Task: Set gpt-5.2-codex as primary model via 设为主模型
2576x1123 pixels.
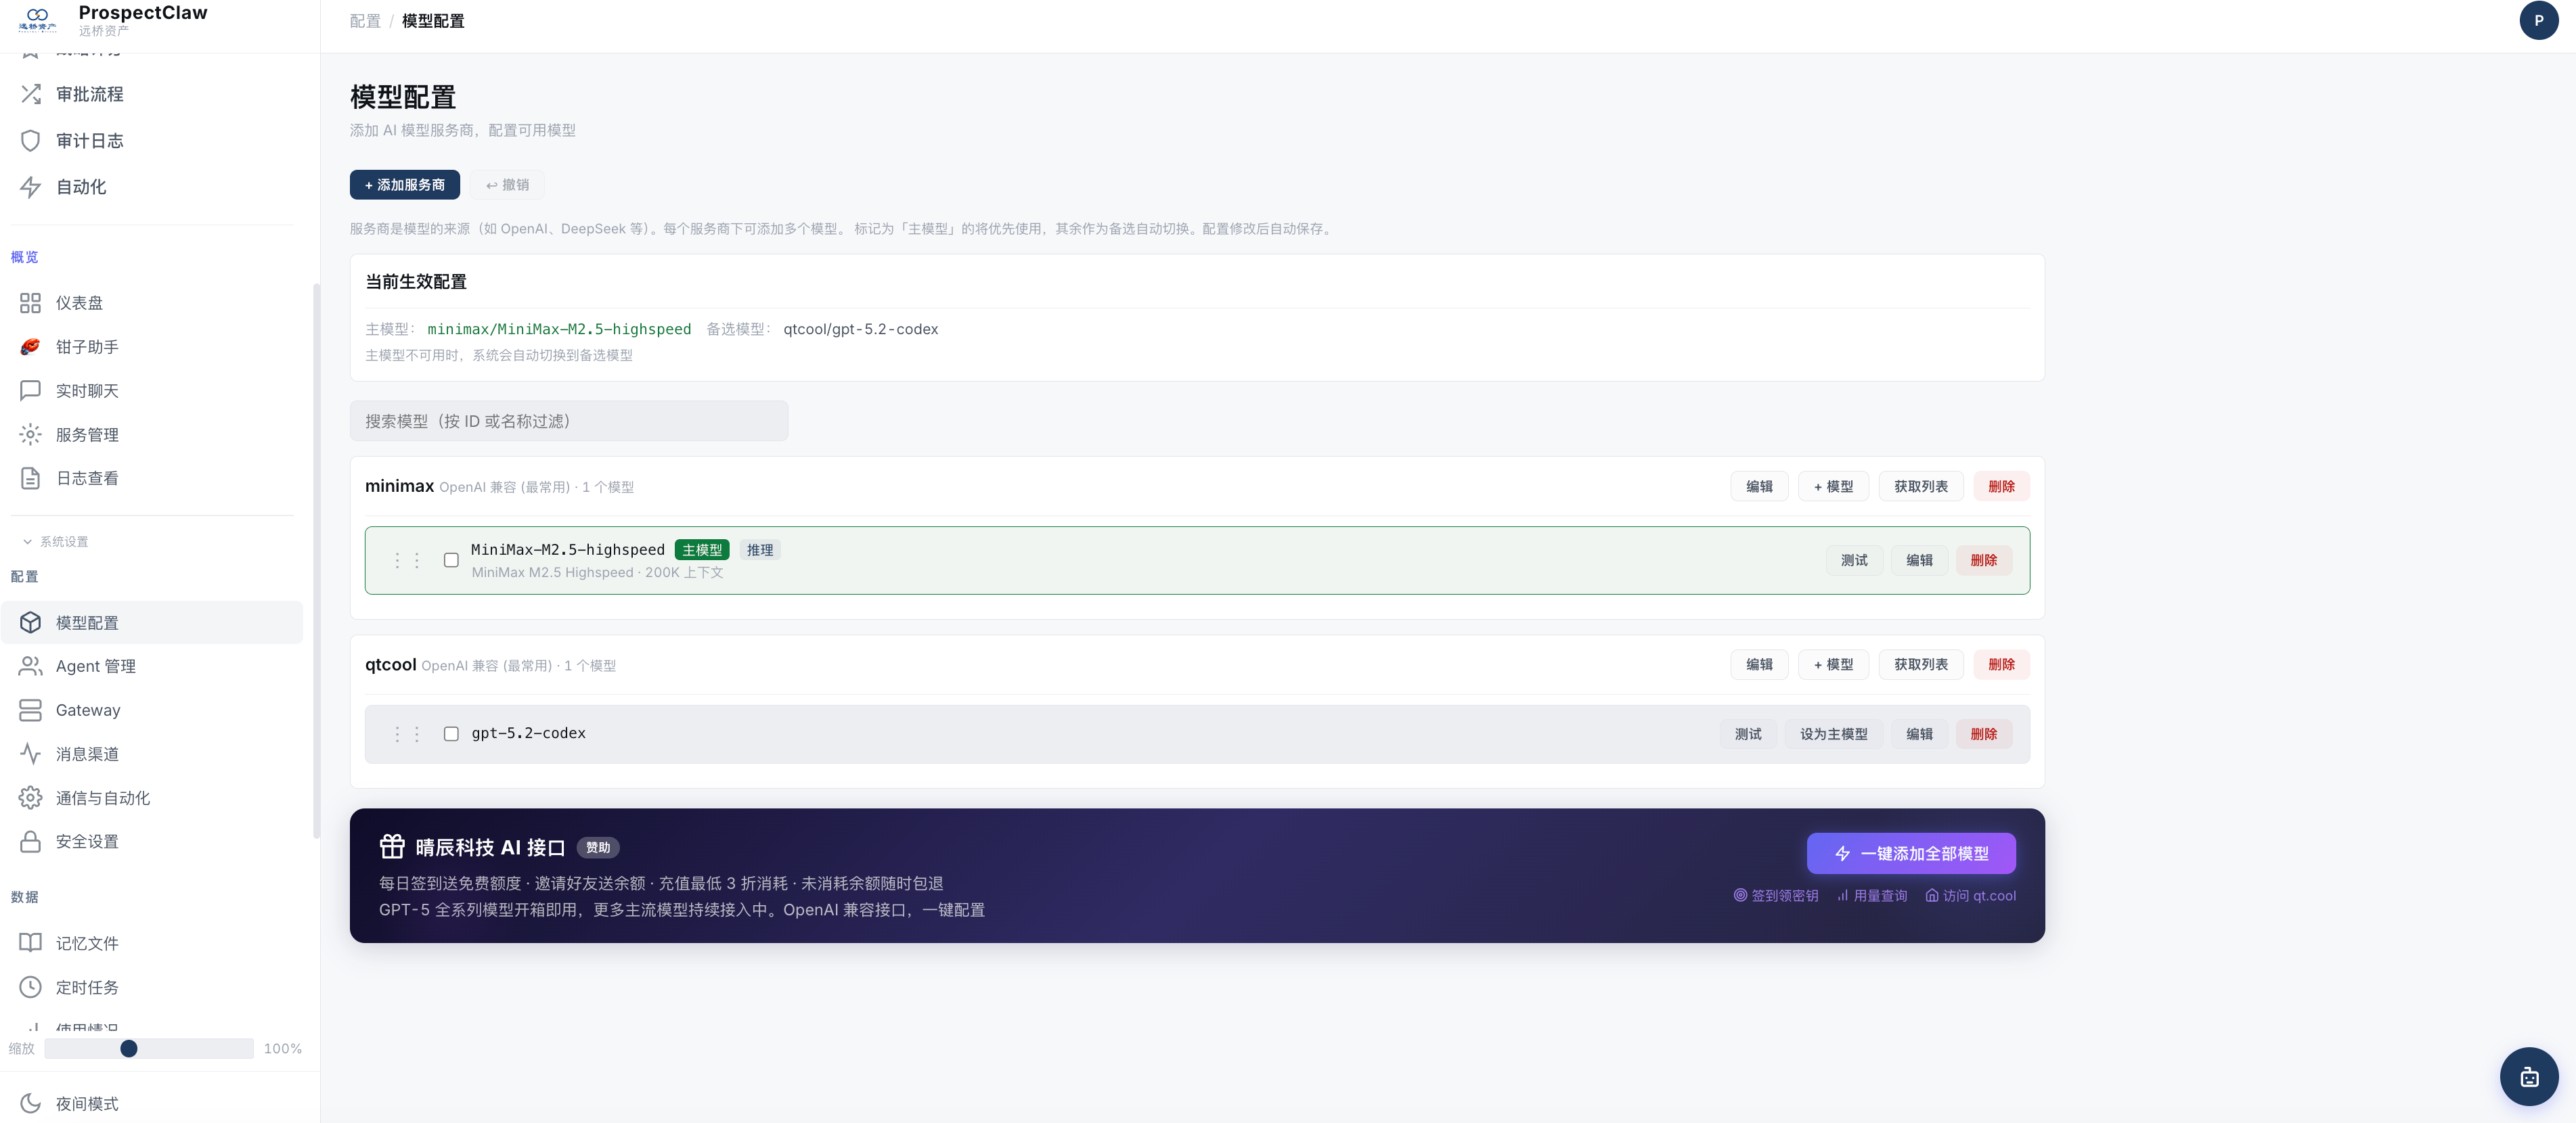Action: tap(1834, 733)
